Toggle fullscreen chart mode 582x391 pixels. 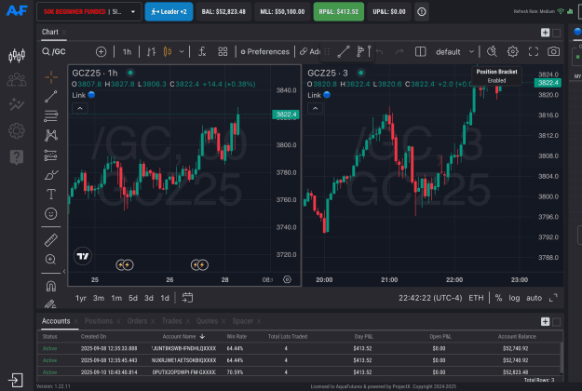[534, 51]
